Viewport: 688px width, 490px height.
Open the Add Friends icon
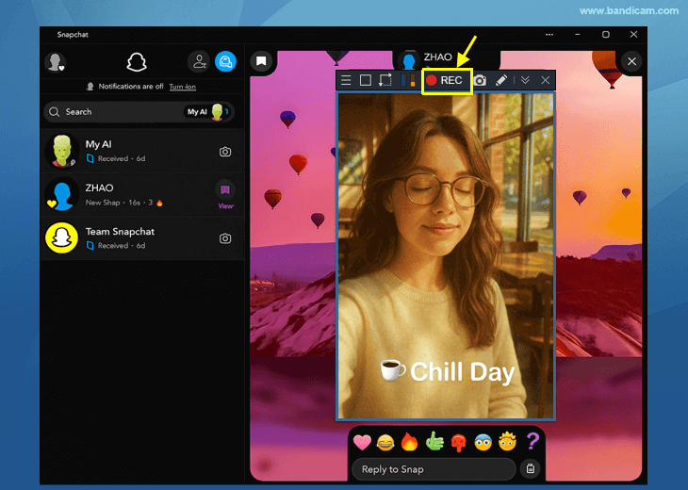tap(199, 61)
